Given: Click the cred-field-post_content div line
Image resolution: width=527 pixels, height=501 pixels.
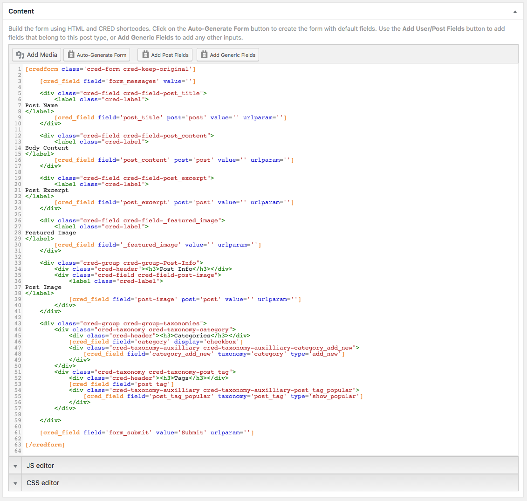Looking at the screenshot, I should point(127,136).
